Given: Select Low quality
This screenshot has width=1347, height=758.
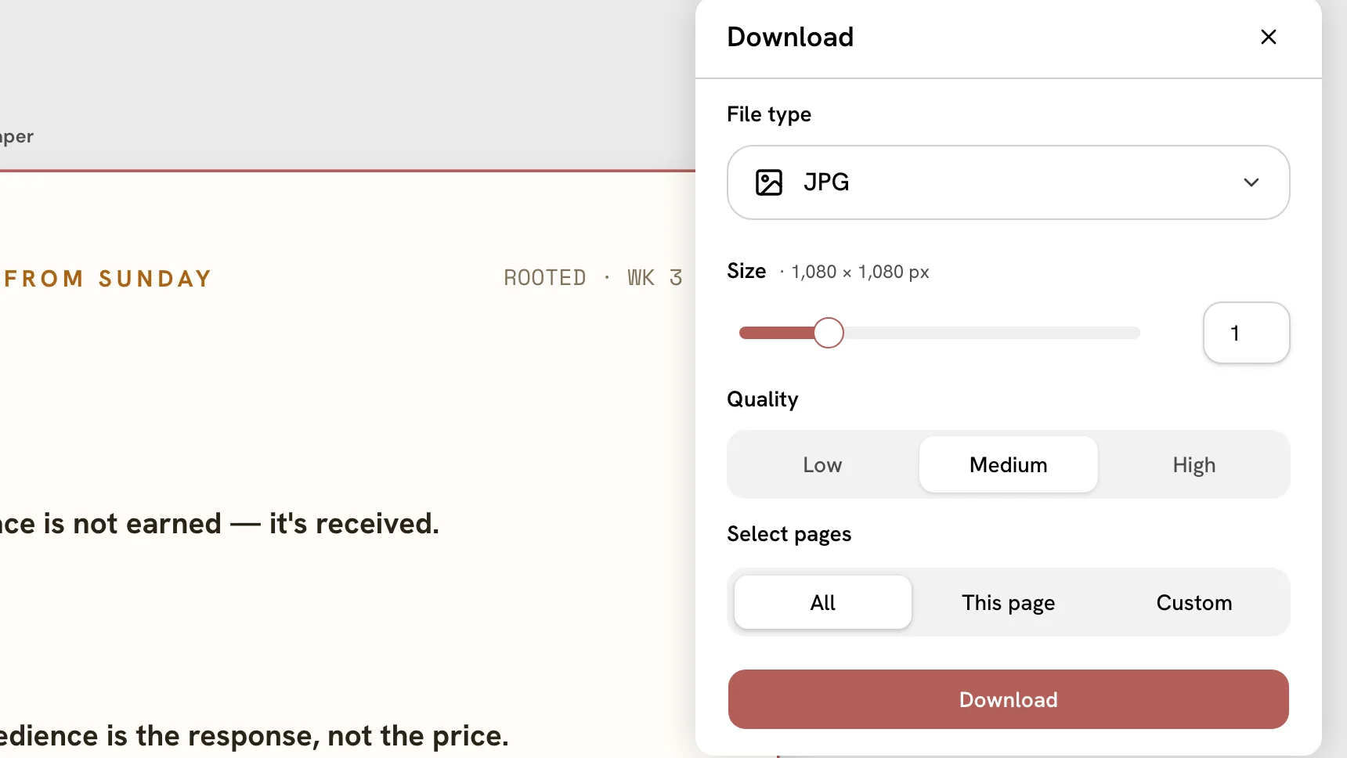Looking at the screenshot, I should point(822,465).
